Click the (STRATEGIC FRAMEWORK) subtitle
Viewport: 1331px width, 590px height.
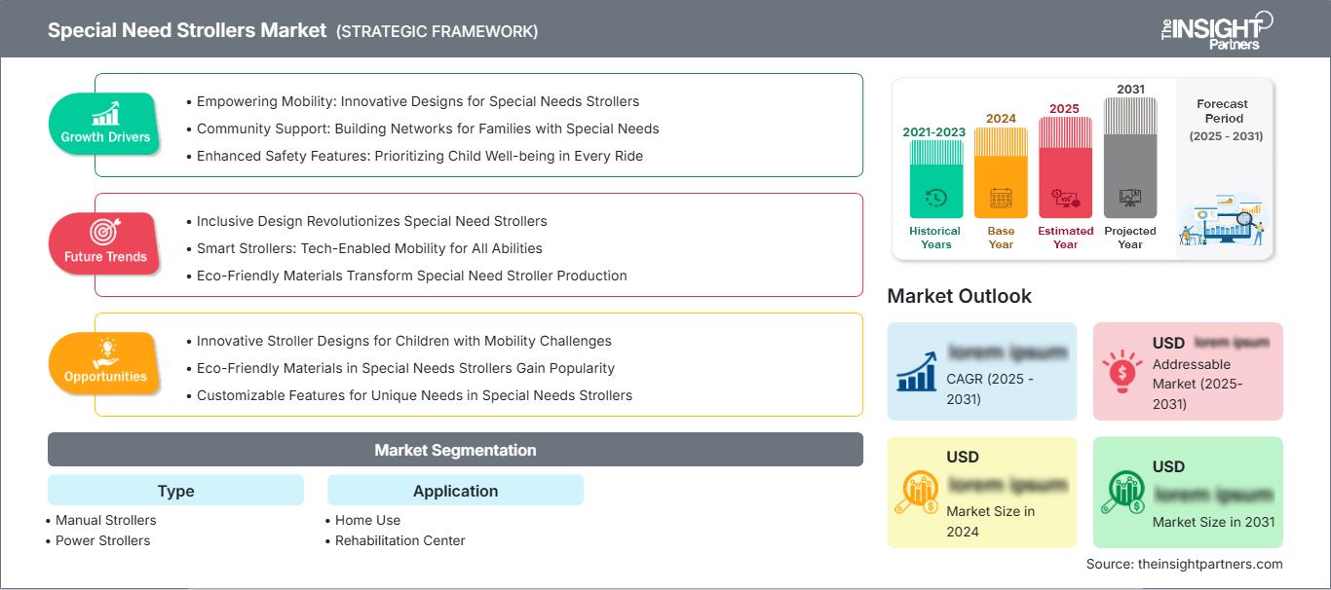(x=437, y=31)
